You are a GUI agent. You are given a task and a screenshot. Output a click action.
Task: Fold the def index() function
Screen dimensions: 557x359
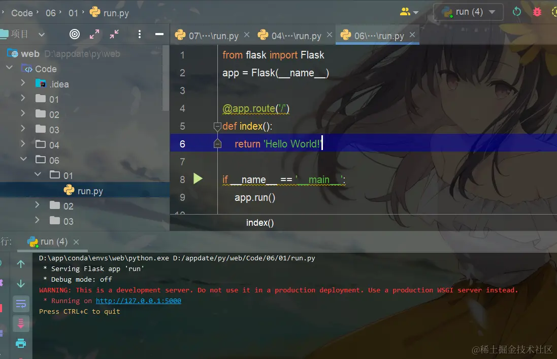coord(217,126)
